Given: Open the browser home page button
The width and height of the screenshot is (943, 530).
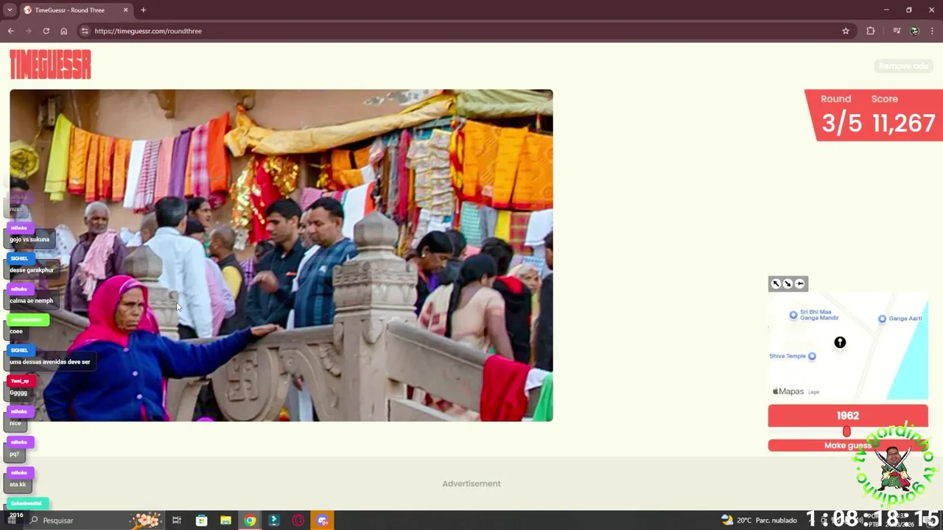Looking at the screenshot, I should [x=63, y=31].
